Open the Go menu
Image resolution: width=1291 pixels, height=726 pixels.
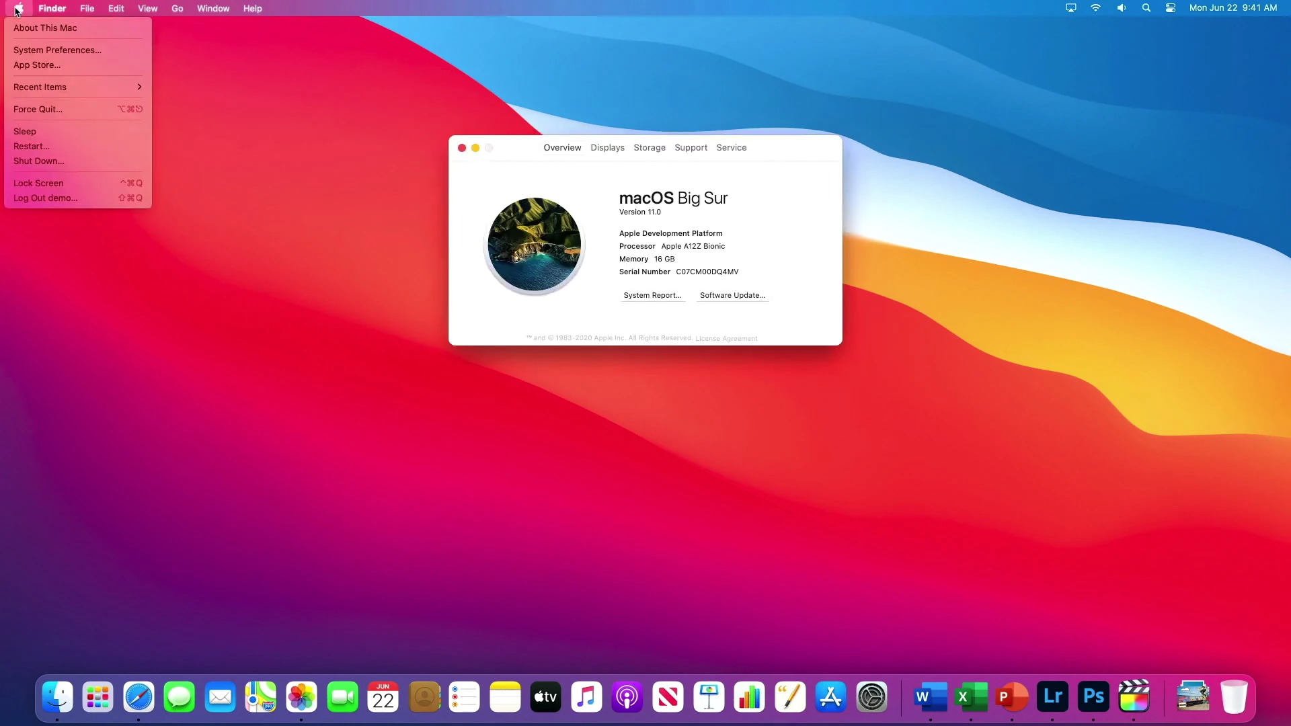177,8
